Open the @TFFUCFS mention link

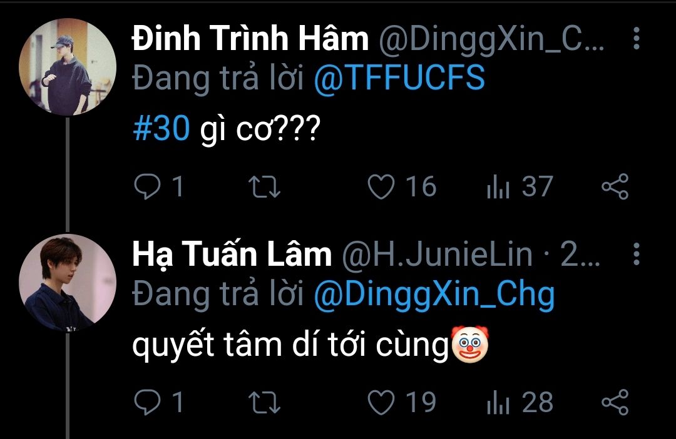399,79
